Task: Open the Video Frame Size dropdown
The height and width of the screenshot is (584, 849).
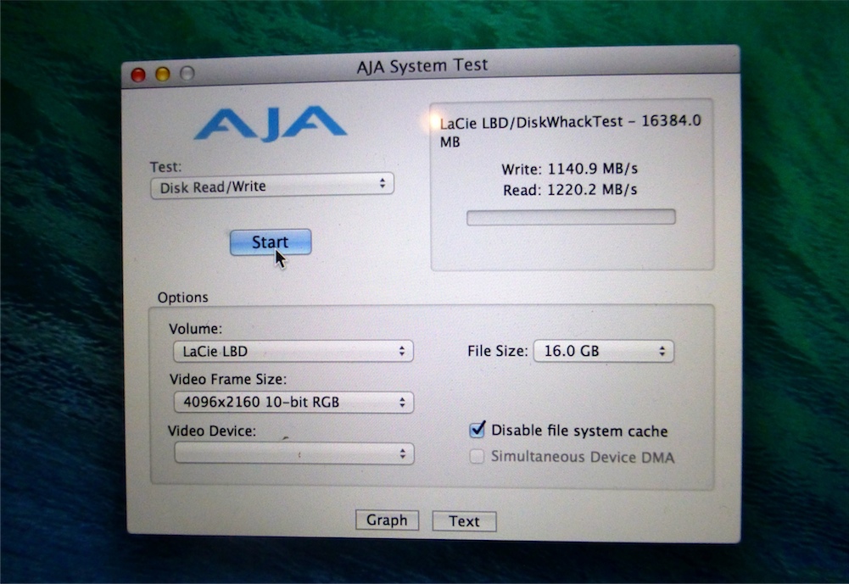Action: coord(293,402)
